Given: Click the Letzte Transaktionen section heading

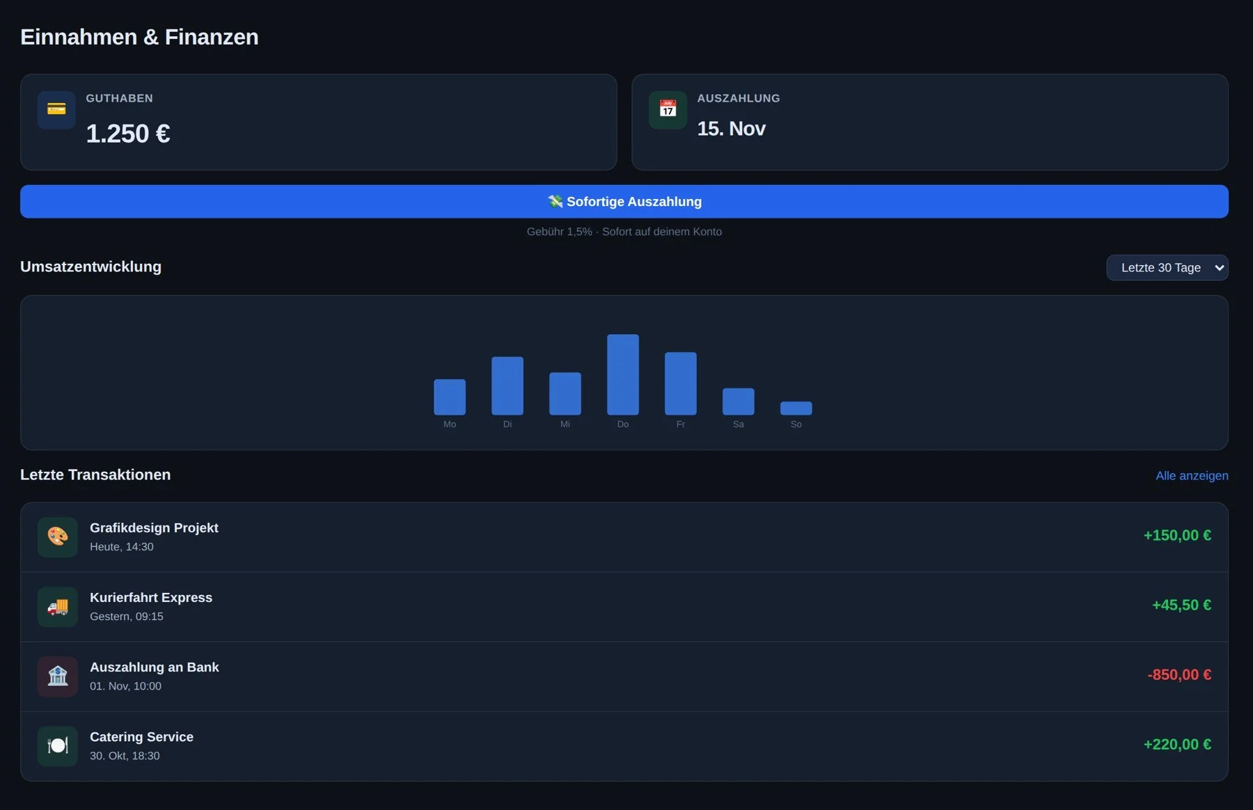Looking at the screenshot, I should tap(95, 475).
